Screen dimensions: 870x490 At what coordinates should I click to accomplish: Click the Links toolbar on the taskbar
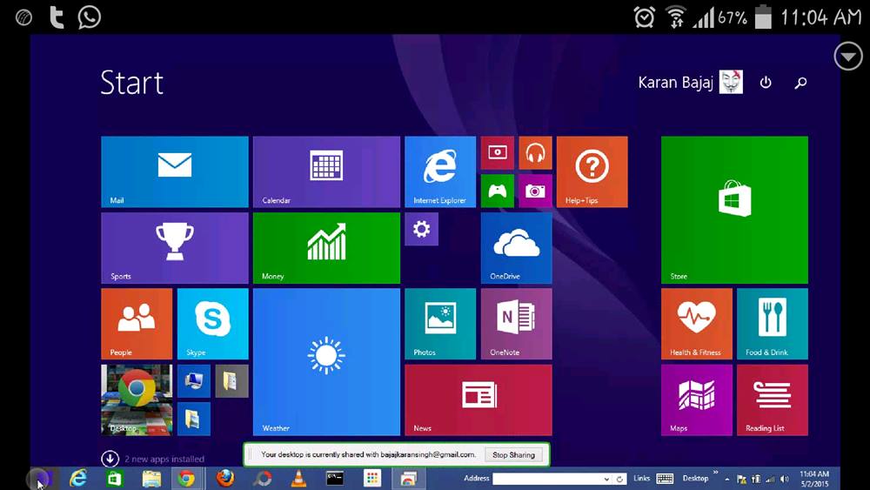tap(641, 479)
